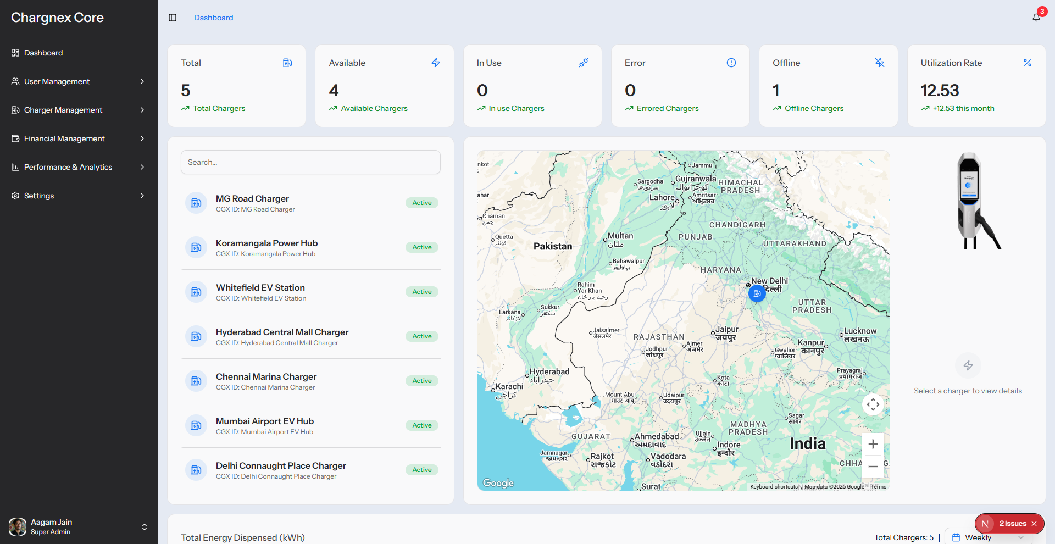Click the Utilization Rate percent icon
This screenshot has height=544, width=1055.
[x=1028, y=63]
